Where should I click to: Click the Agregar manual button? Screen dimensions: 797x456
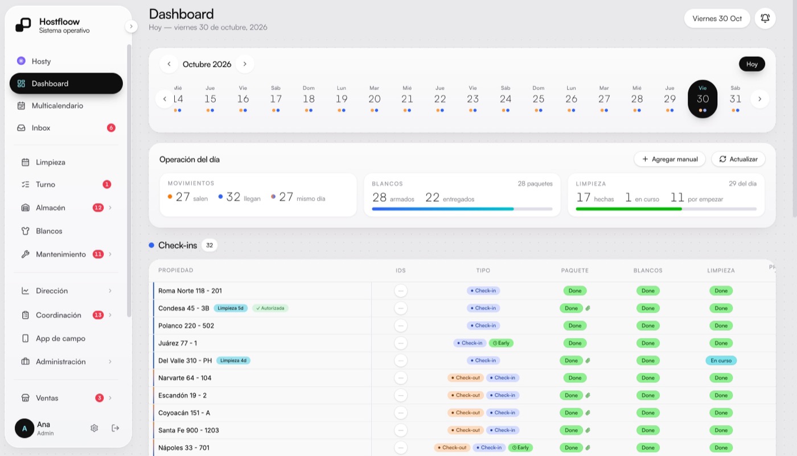[x=669, y=159]
